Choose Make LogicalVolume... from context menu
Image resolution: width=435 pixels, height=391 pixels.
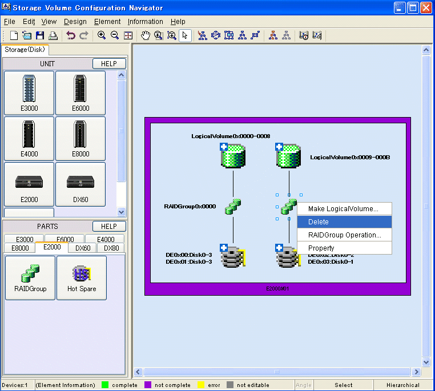[344, 209]
